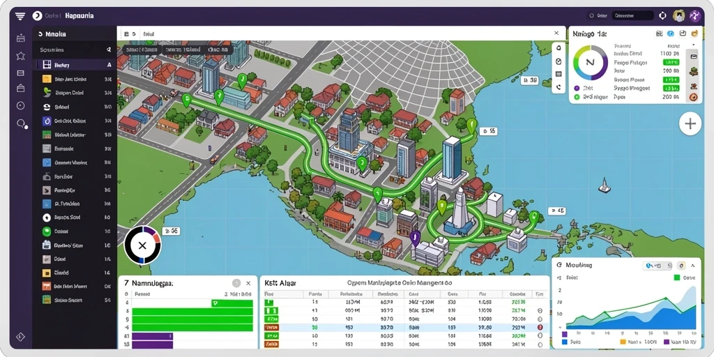Select the phone icon in map toolbar

click(x=559, y=86)
